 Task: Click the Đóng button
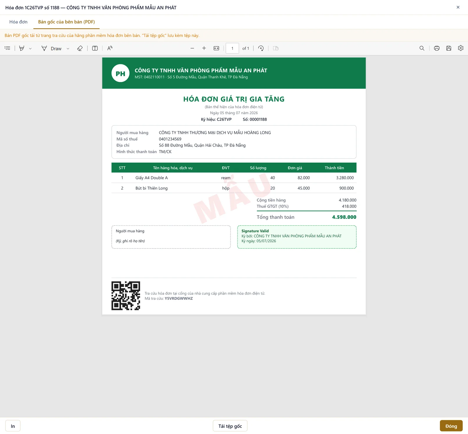pos(451,426)
